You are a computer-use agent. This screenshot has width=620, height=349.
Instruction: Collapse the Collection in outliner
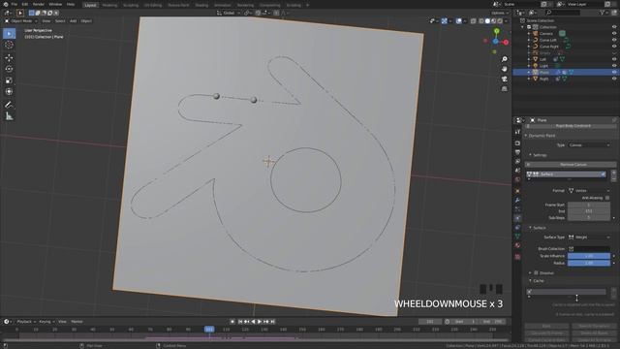coord(523,27)
